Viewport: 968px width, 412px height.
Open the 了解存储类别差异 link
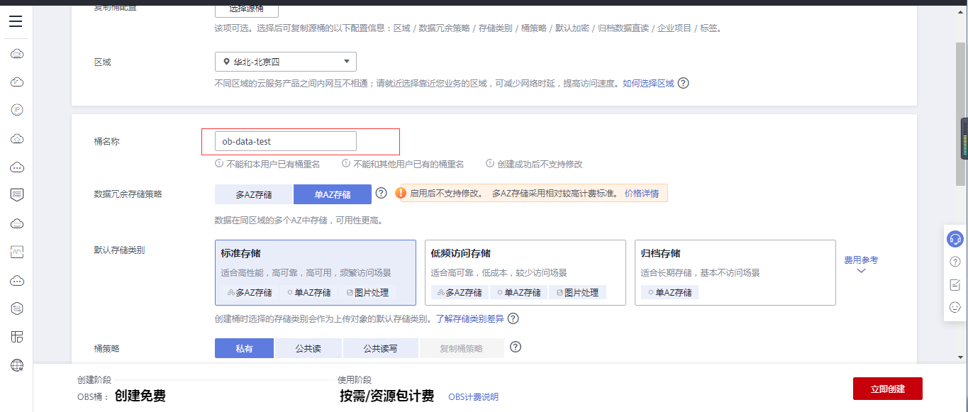point(470,319)
